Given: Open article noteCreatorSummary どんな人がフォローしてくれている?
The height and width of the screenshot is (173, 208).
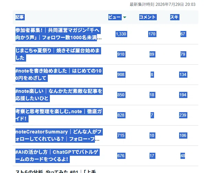Looking at the screenshot, I should [59, 136].
